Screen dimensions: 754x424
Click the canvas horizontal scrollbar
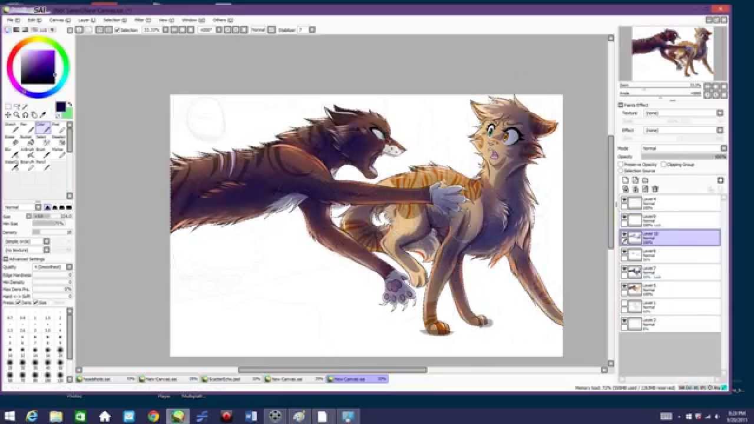point(332,370)
